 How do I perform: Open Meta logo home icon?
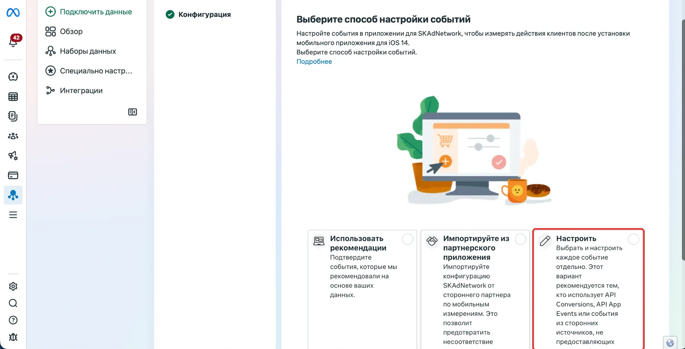coord(13,12)
